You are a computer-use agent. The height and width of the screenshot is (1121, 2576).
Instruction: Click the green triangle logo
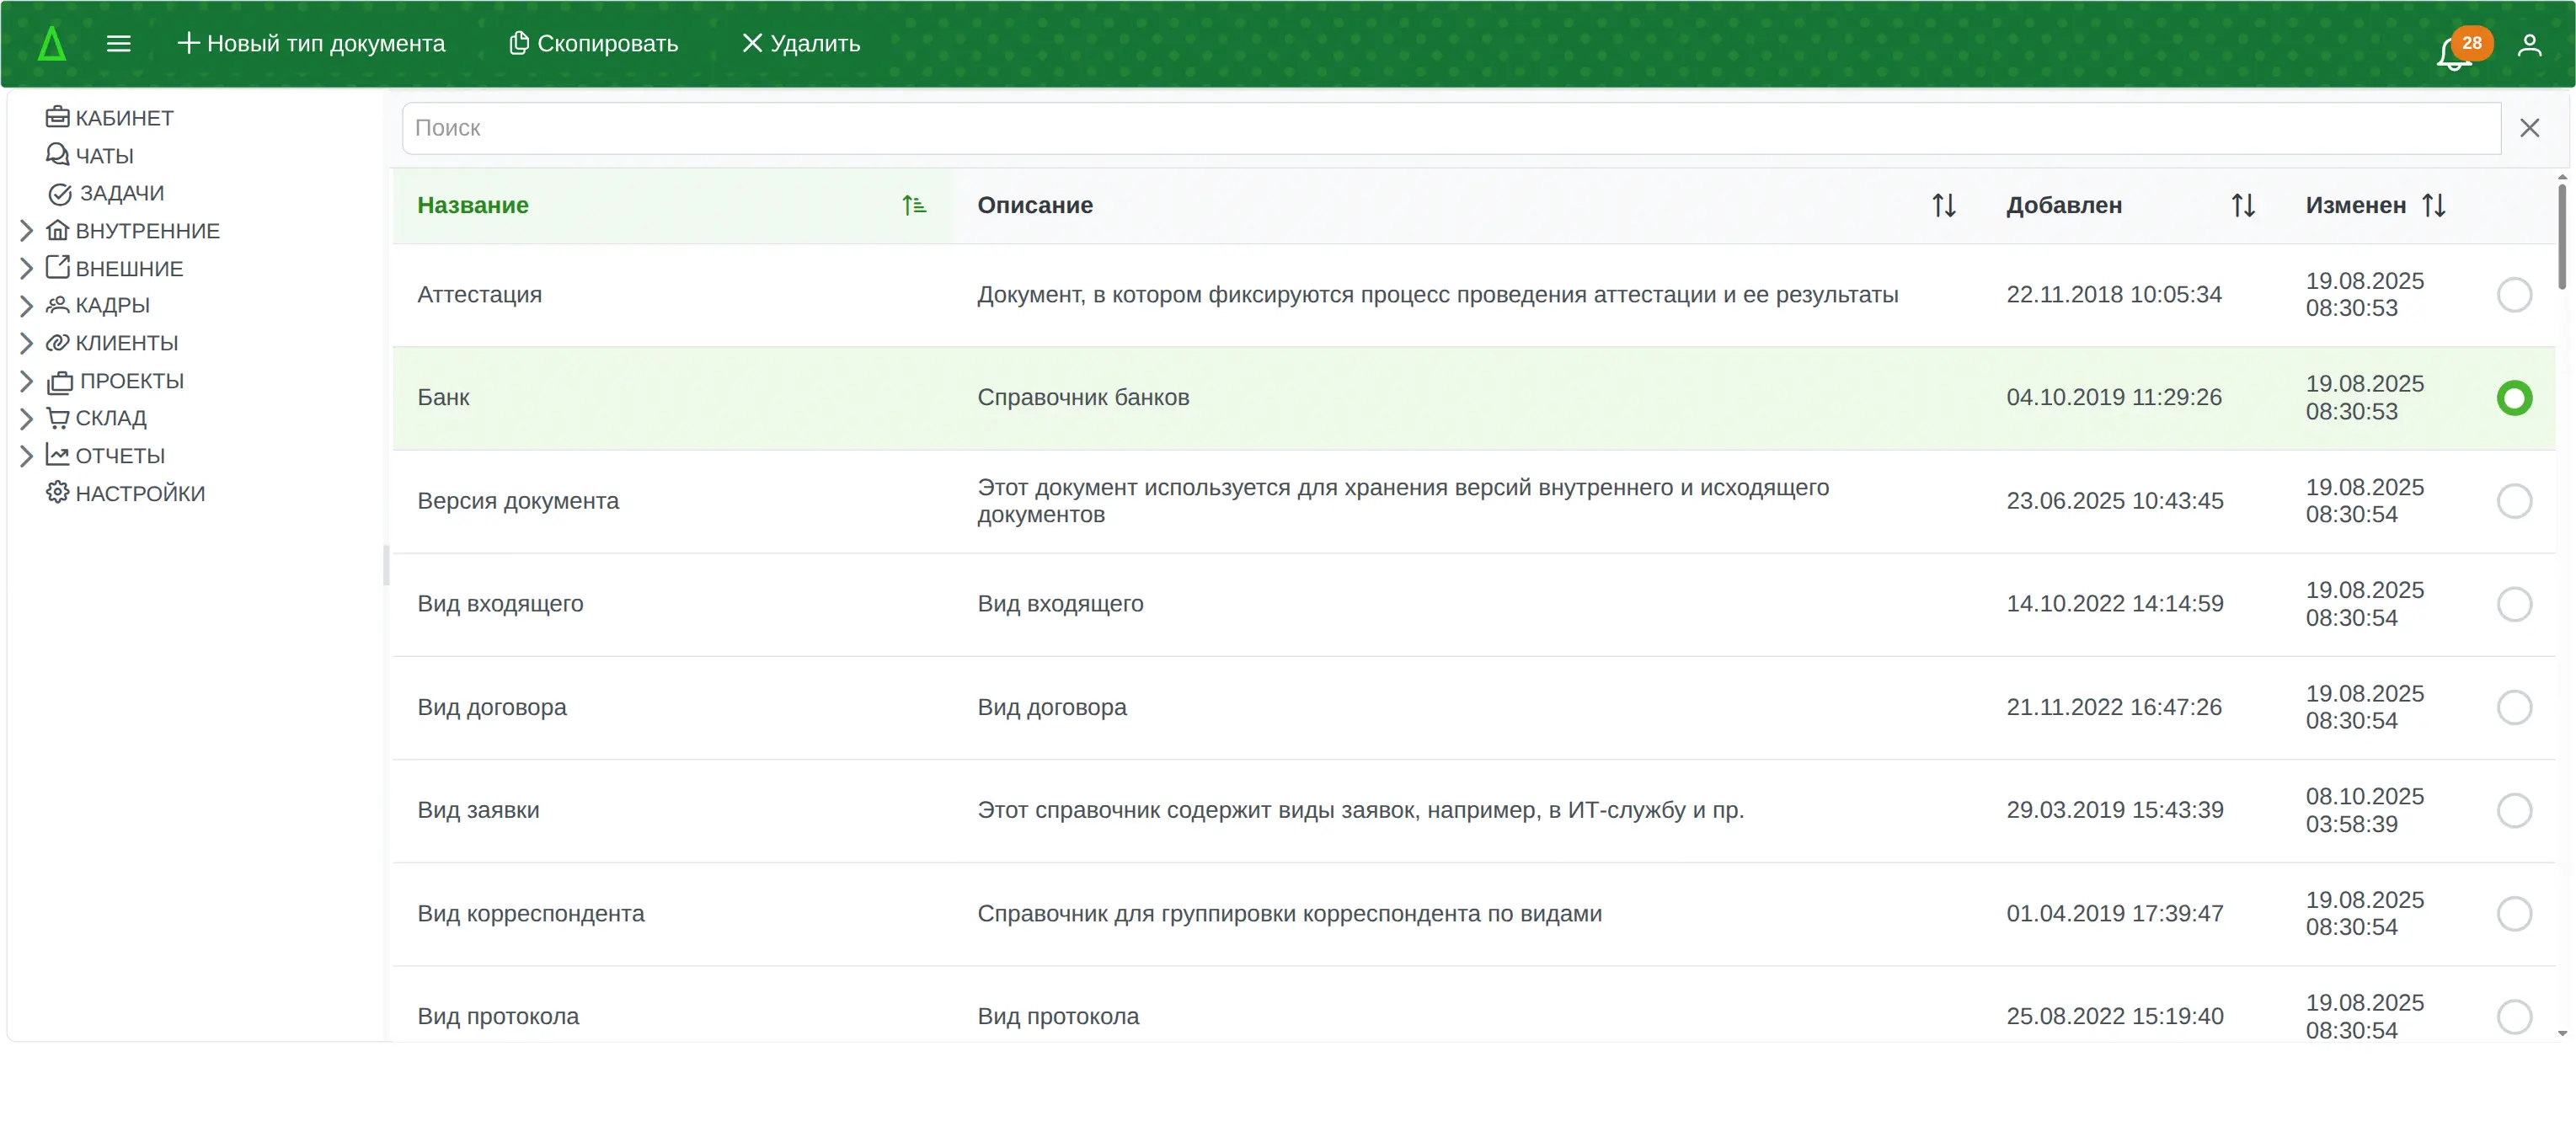tap(52, 44)
